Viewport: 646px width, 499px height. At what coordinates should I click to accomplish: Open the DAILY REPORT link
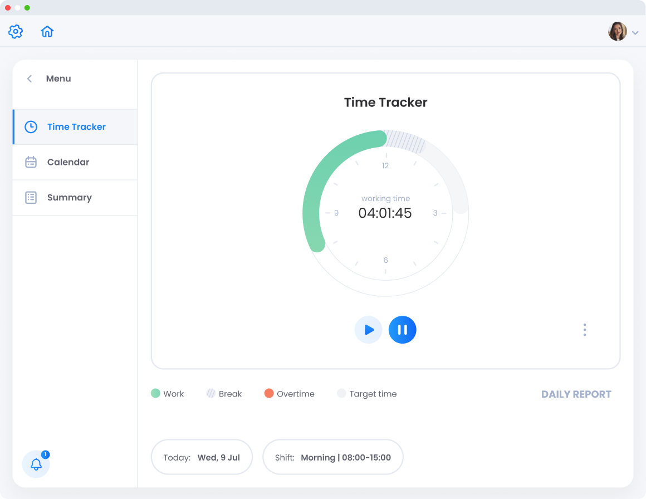576,394
